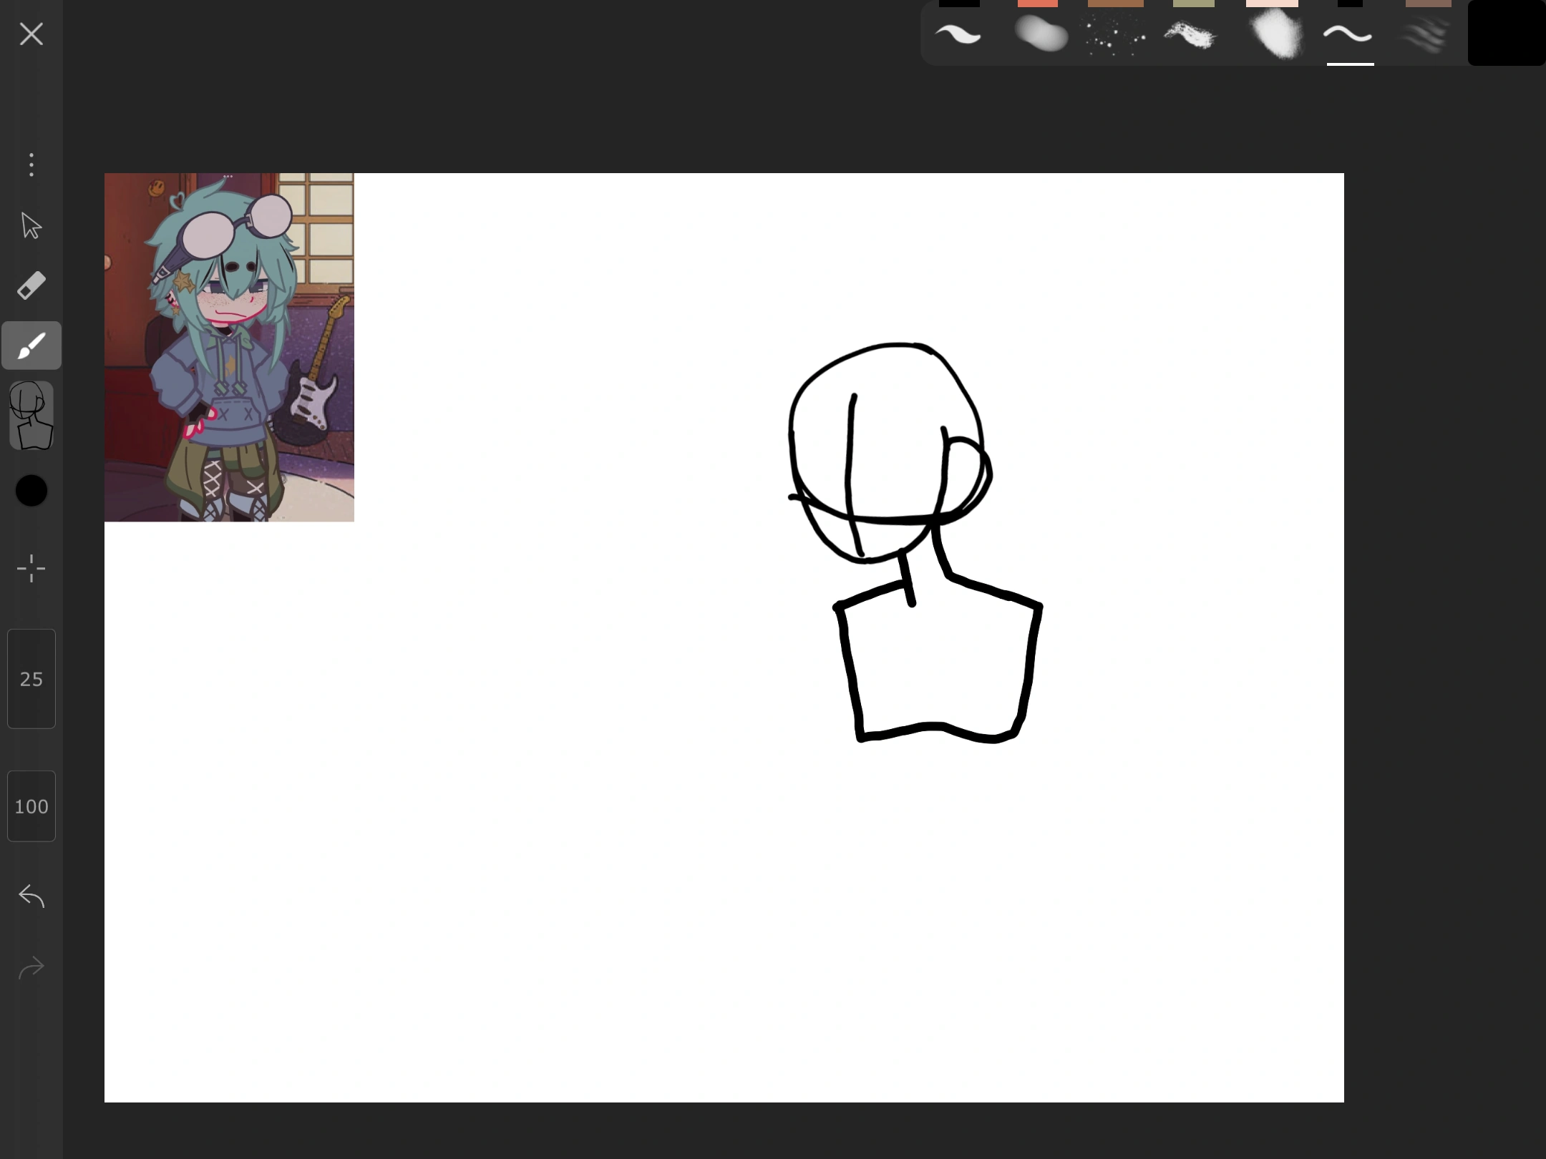
Task: Select the Paintbrush tool
Action: (31, 346)
